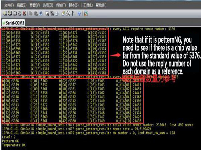Image resolution: width=201 pixels, height=150 pixels.
Task: Open the 传输(T) Transfer menu
Action: pyautogui.click(x=61, y=5)
